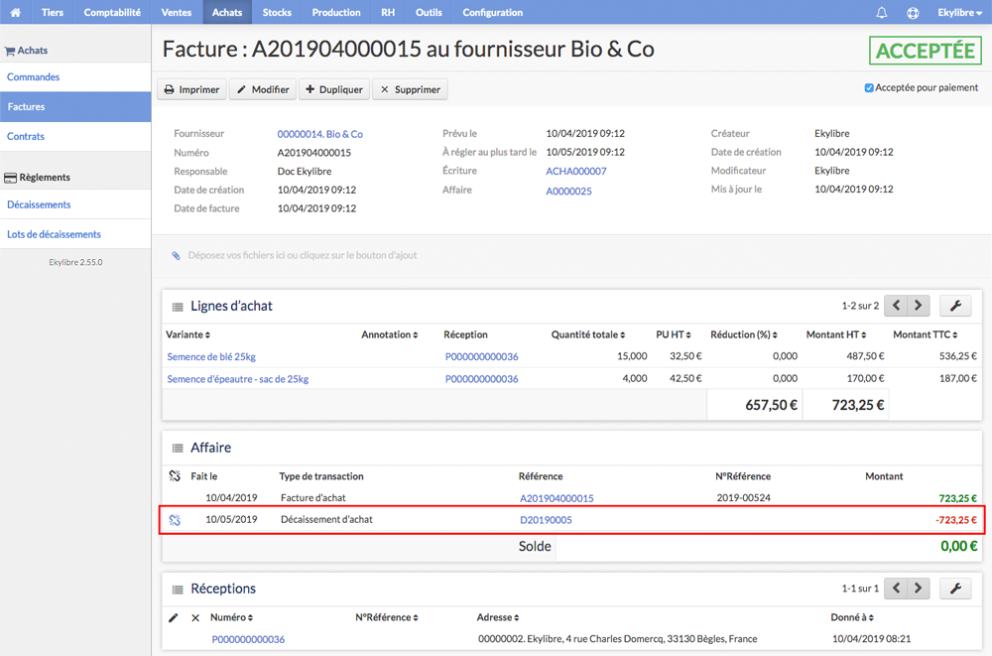Open supplier link 00000014. Bio & Co
Screen dimensions: 992x656
320,134
